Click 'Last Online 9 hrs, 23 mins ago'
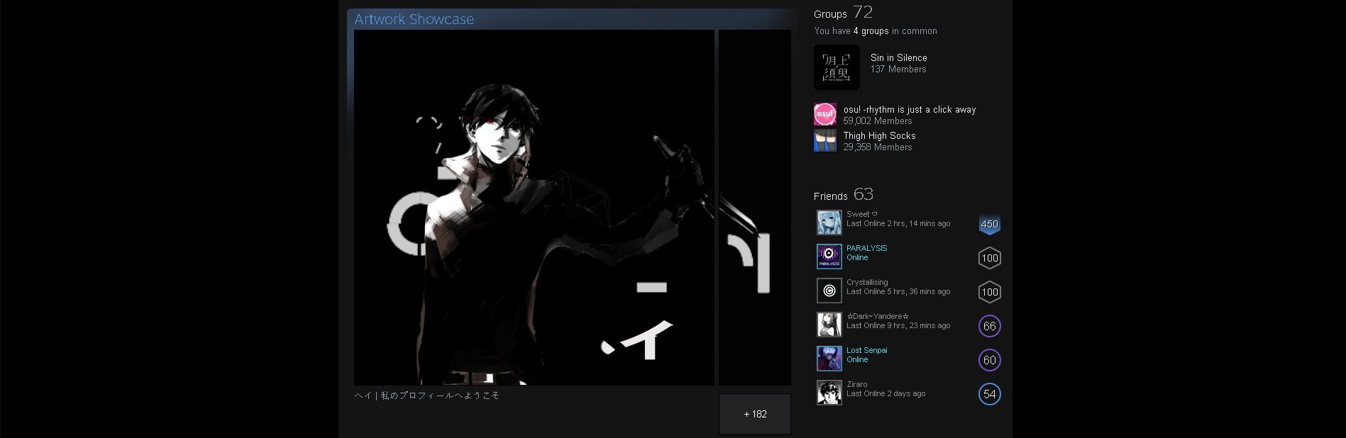1346x438 pixels. 898,325
